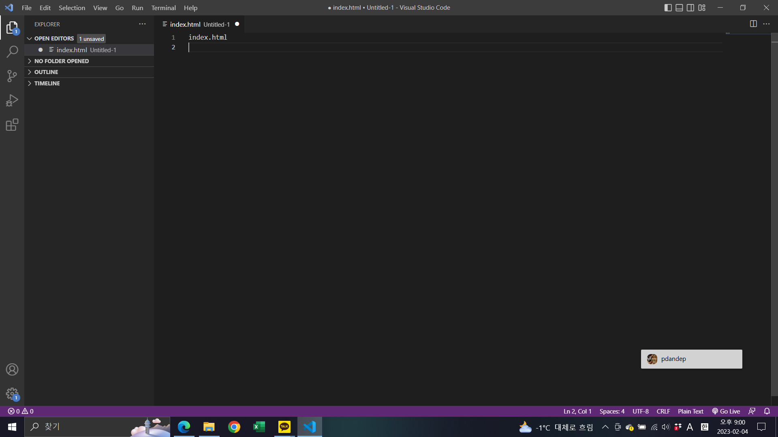Show hidden system tray icons chevron

click(x=605, y=427)
